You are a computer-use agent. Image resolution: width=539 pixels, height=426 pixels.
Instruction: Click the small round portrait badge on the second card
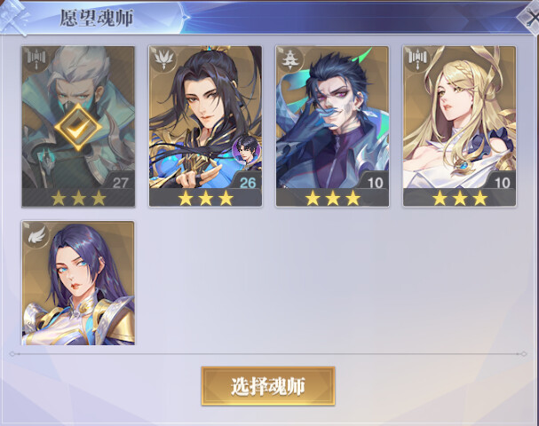[x=246, y=149]
